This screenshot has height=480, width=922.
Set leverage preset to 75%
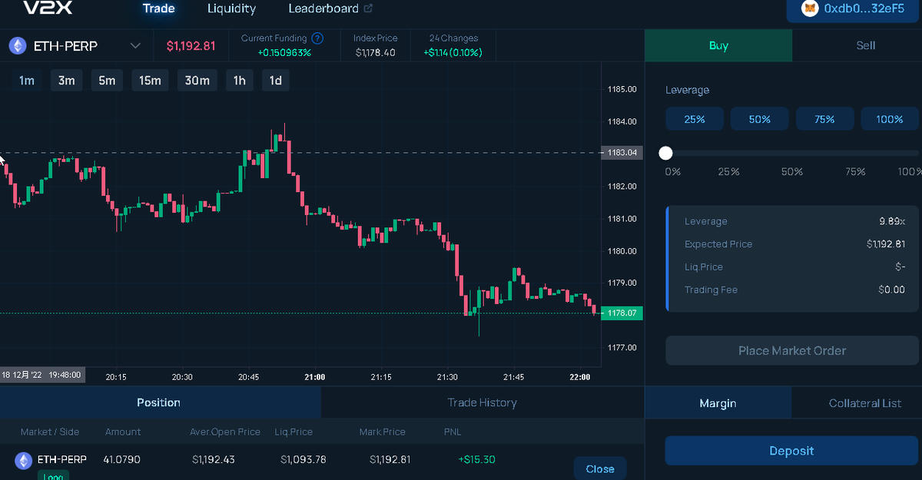coord(824,119)
